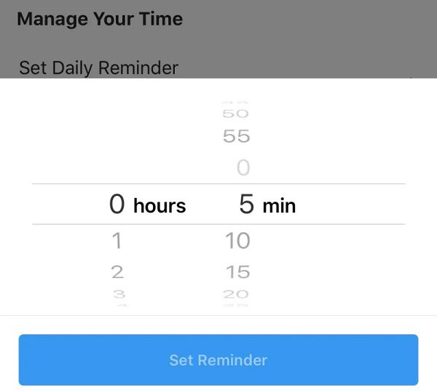Tap the partly visible minutes value above 50
This screenshot has height=391, width=437.
point(236,103)
